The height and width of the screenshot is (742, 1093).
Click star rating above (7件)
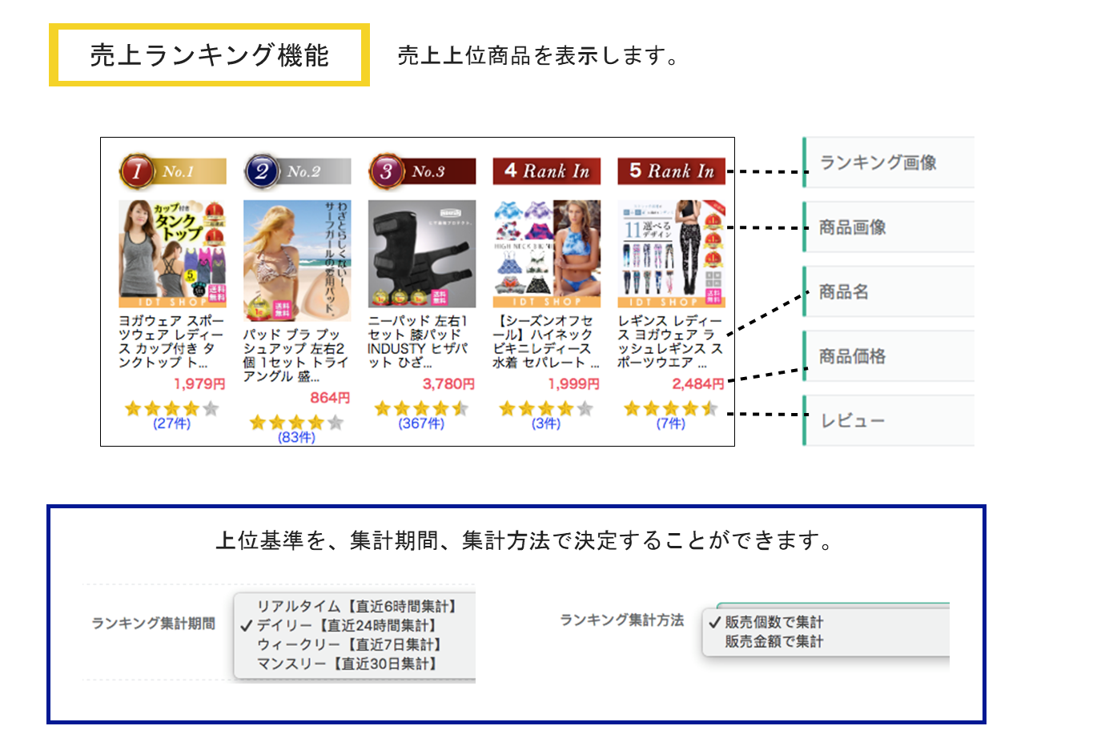671,409
